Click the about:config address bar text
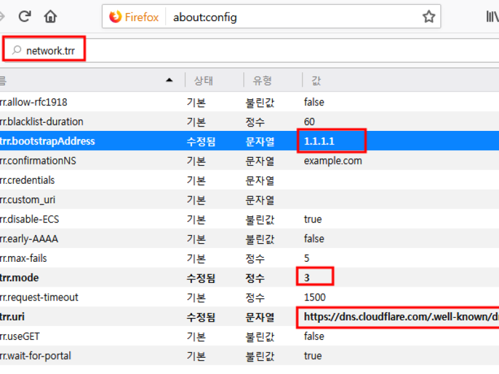Viewport: 499px width, 374px height. 205,17
